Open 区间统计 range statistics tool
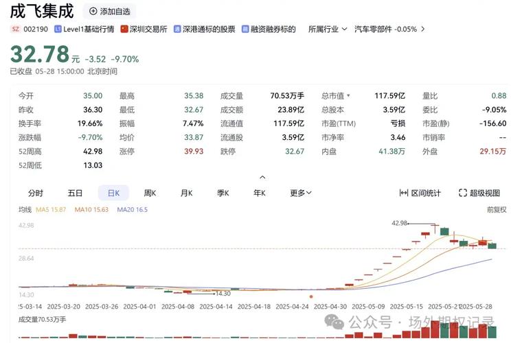The width and height of the screenshot is (511, 343). 420,193
